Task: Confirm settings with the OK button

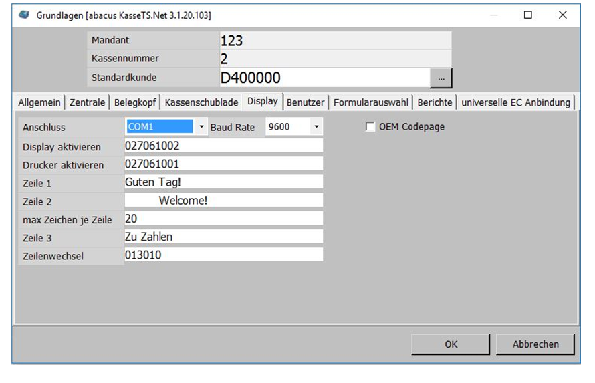Action: pyautogui.click(x=451, y=344)
